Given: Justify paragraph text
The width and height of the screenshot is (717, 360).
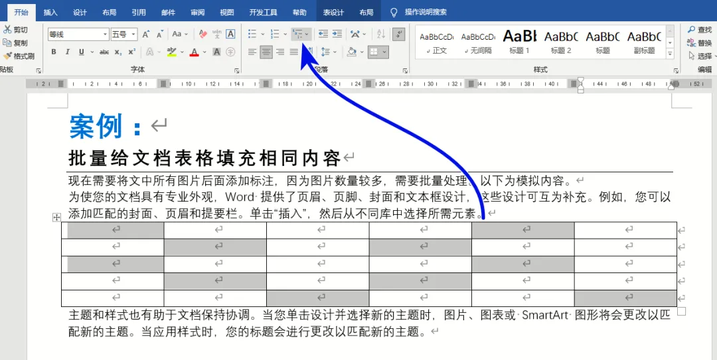Looking at the screenshot, I should coord(293,52).
